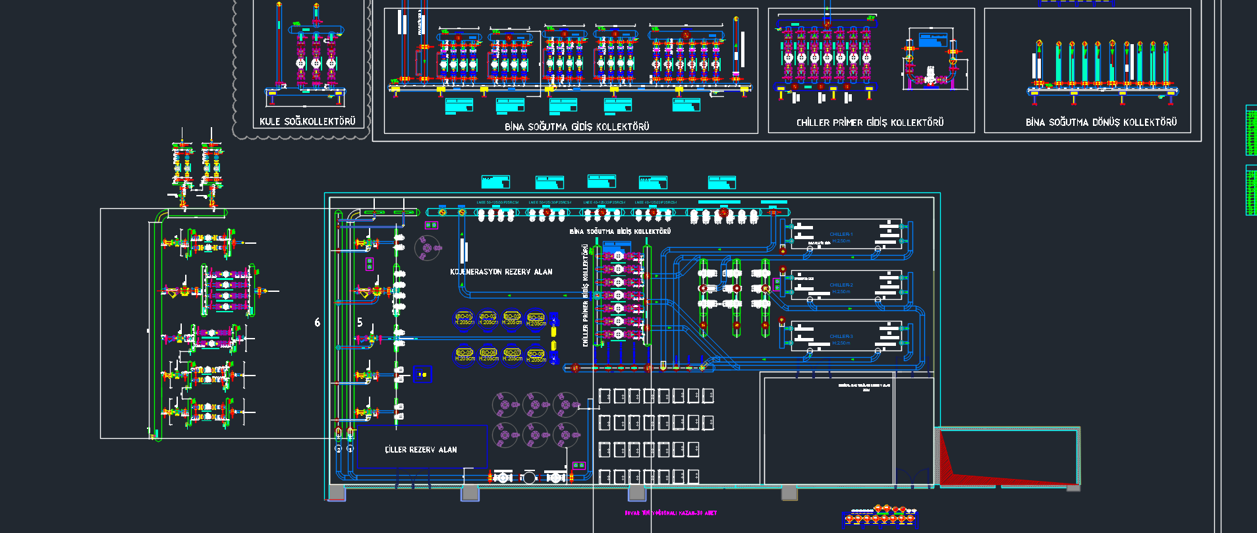Image resolution: width=1257 pixels, height=533 pixels.
Task: Select the BO-01 tank symbol
Action: 464,320
